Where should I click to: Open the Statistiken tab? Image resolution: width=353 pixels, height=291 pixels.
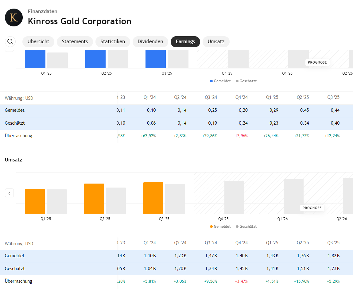(113, 42)
